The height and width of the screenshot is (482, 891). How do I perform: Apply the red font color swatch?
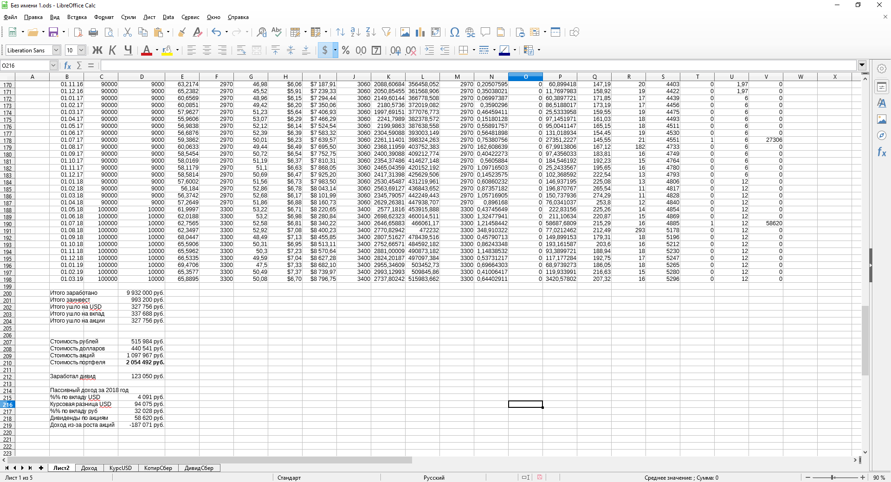pos(147,50)
